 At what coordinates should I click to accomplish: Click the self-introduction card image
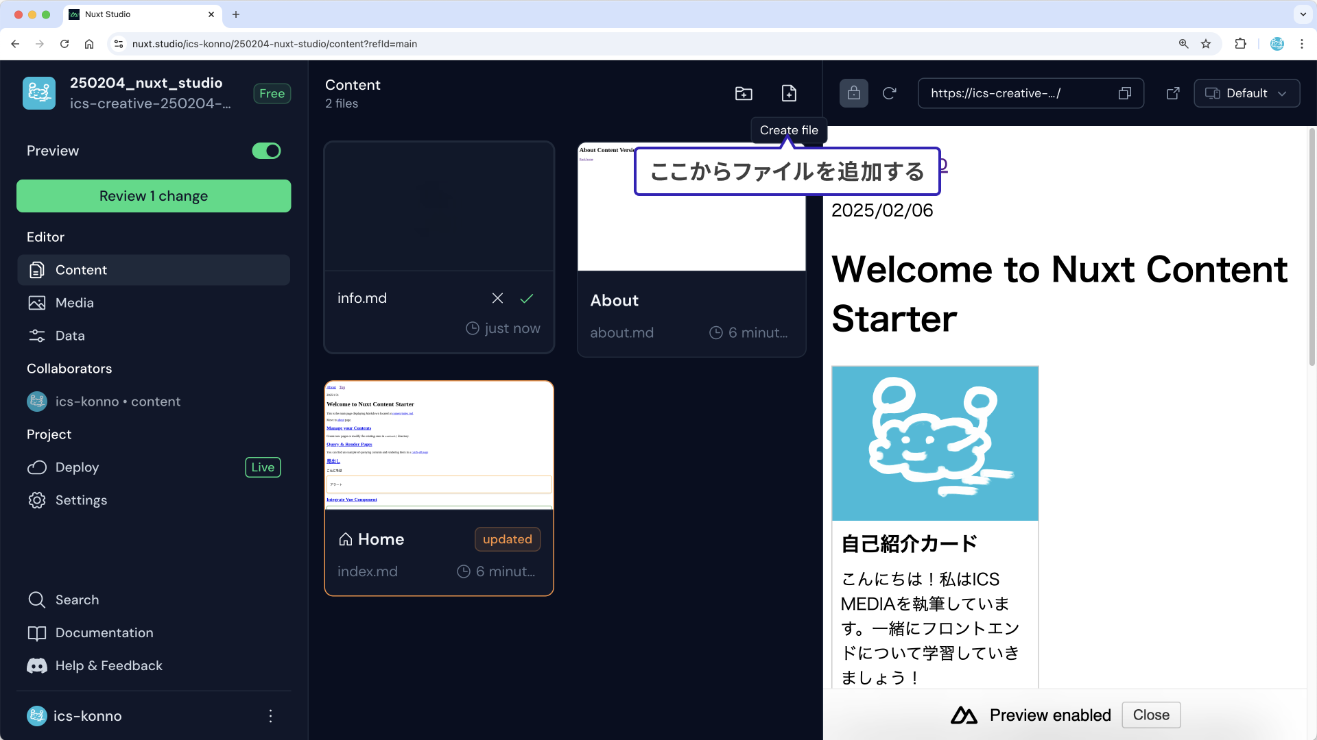935,443
